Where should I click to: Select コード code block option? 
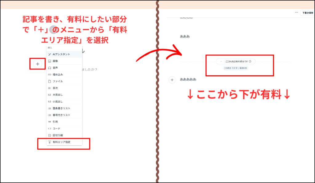(56, 128)
